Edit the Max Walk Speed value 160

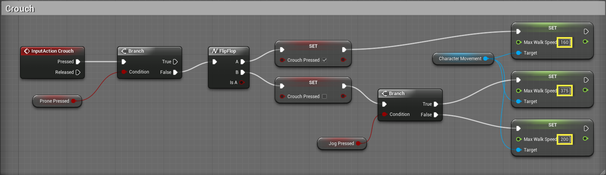coord(564,42)
